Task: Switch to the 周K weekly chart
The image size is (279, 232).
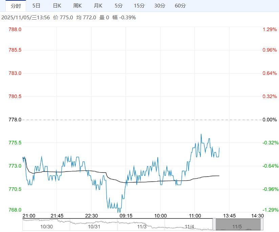Action: (x=78, y=6)
